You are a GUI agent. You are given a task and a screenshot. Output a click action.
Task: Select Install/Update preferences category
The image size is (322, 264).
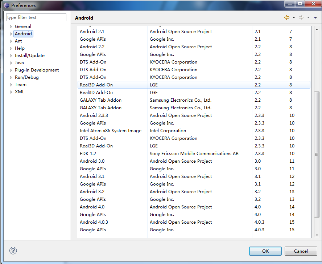30,56
